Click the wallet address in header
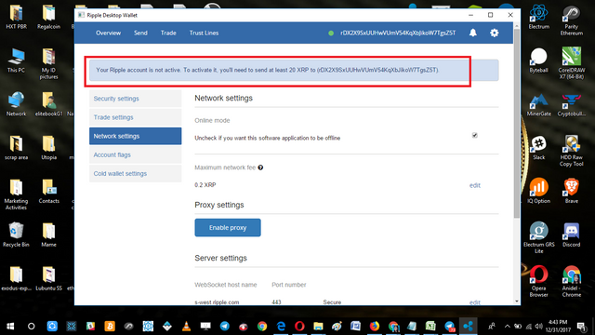This screenshot has width=595, height=335. pyautogui.click(x=398, y=33)
